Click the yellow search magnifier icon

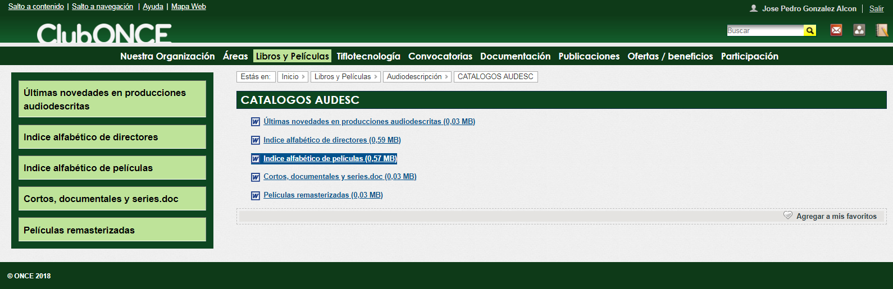tap(810, 30)
